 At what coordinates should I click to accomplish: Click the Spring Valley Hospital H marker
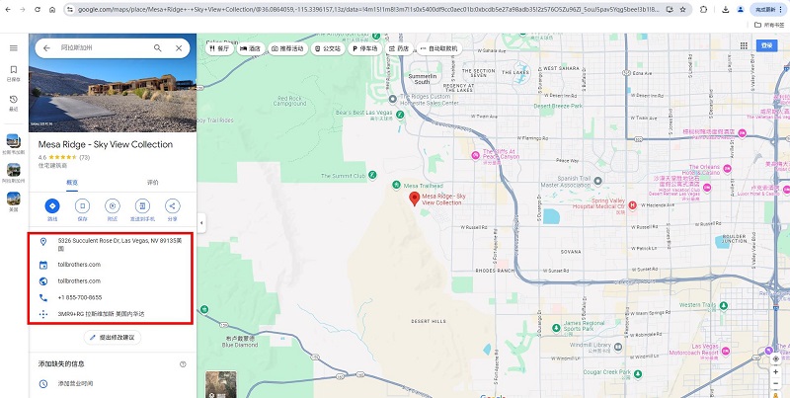pyautogui.click(x=632, y=205)
